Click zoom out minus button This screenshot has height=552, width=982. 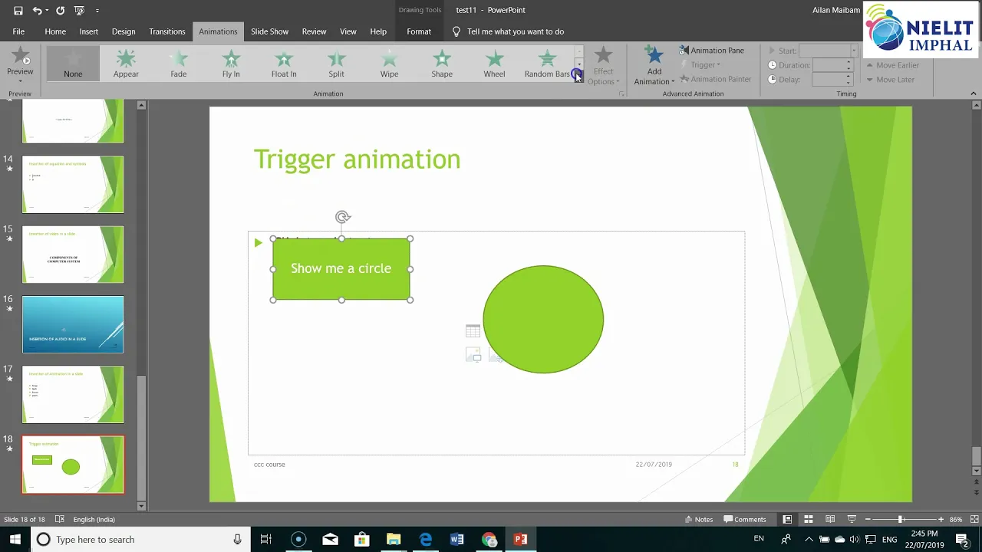(x=868, y=520)
